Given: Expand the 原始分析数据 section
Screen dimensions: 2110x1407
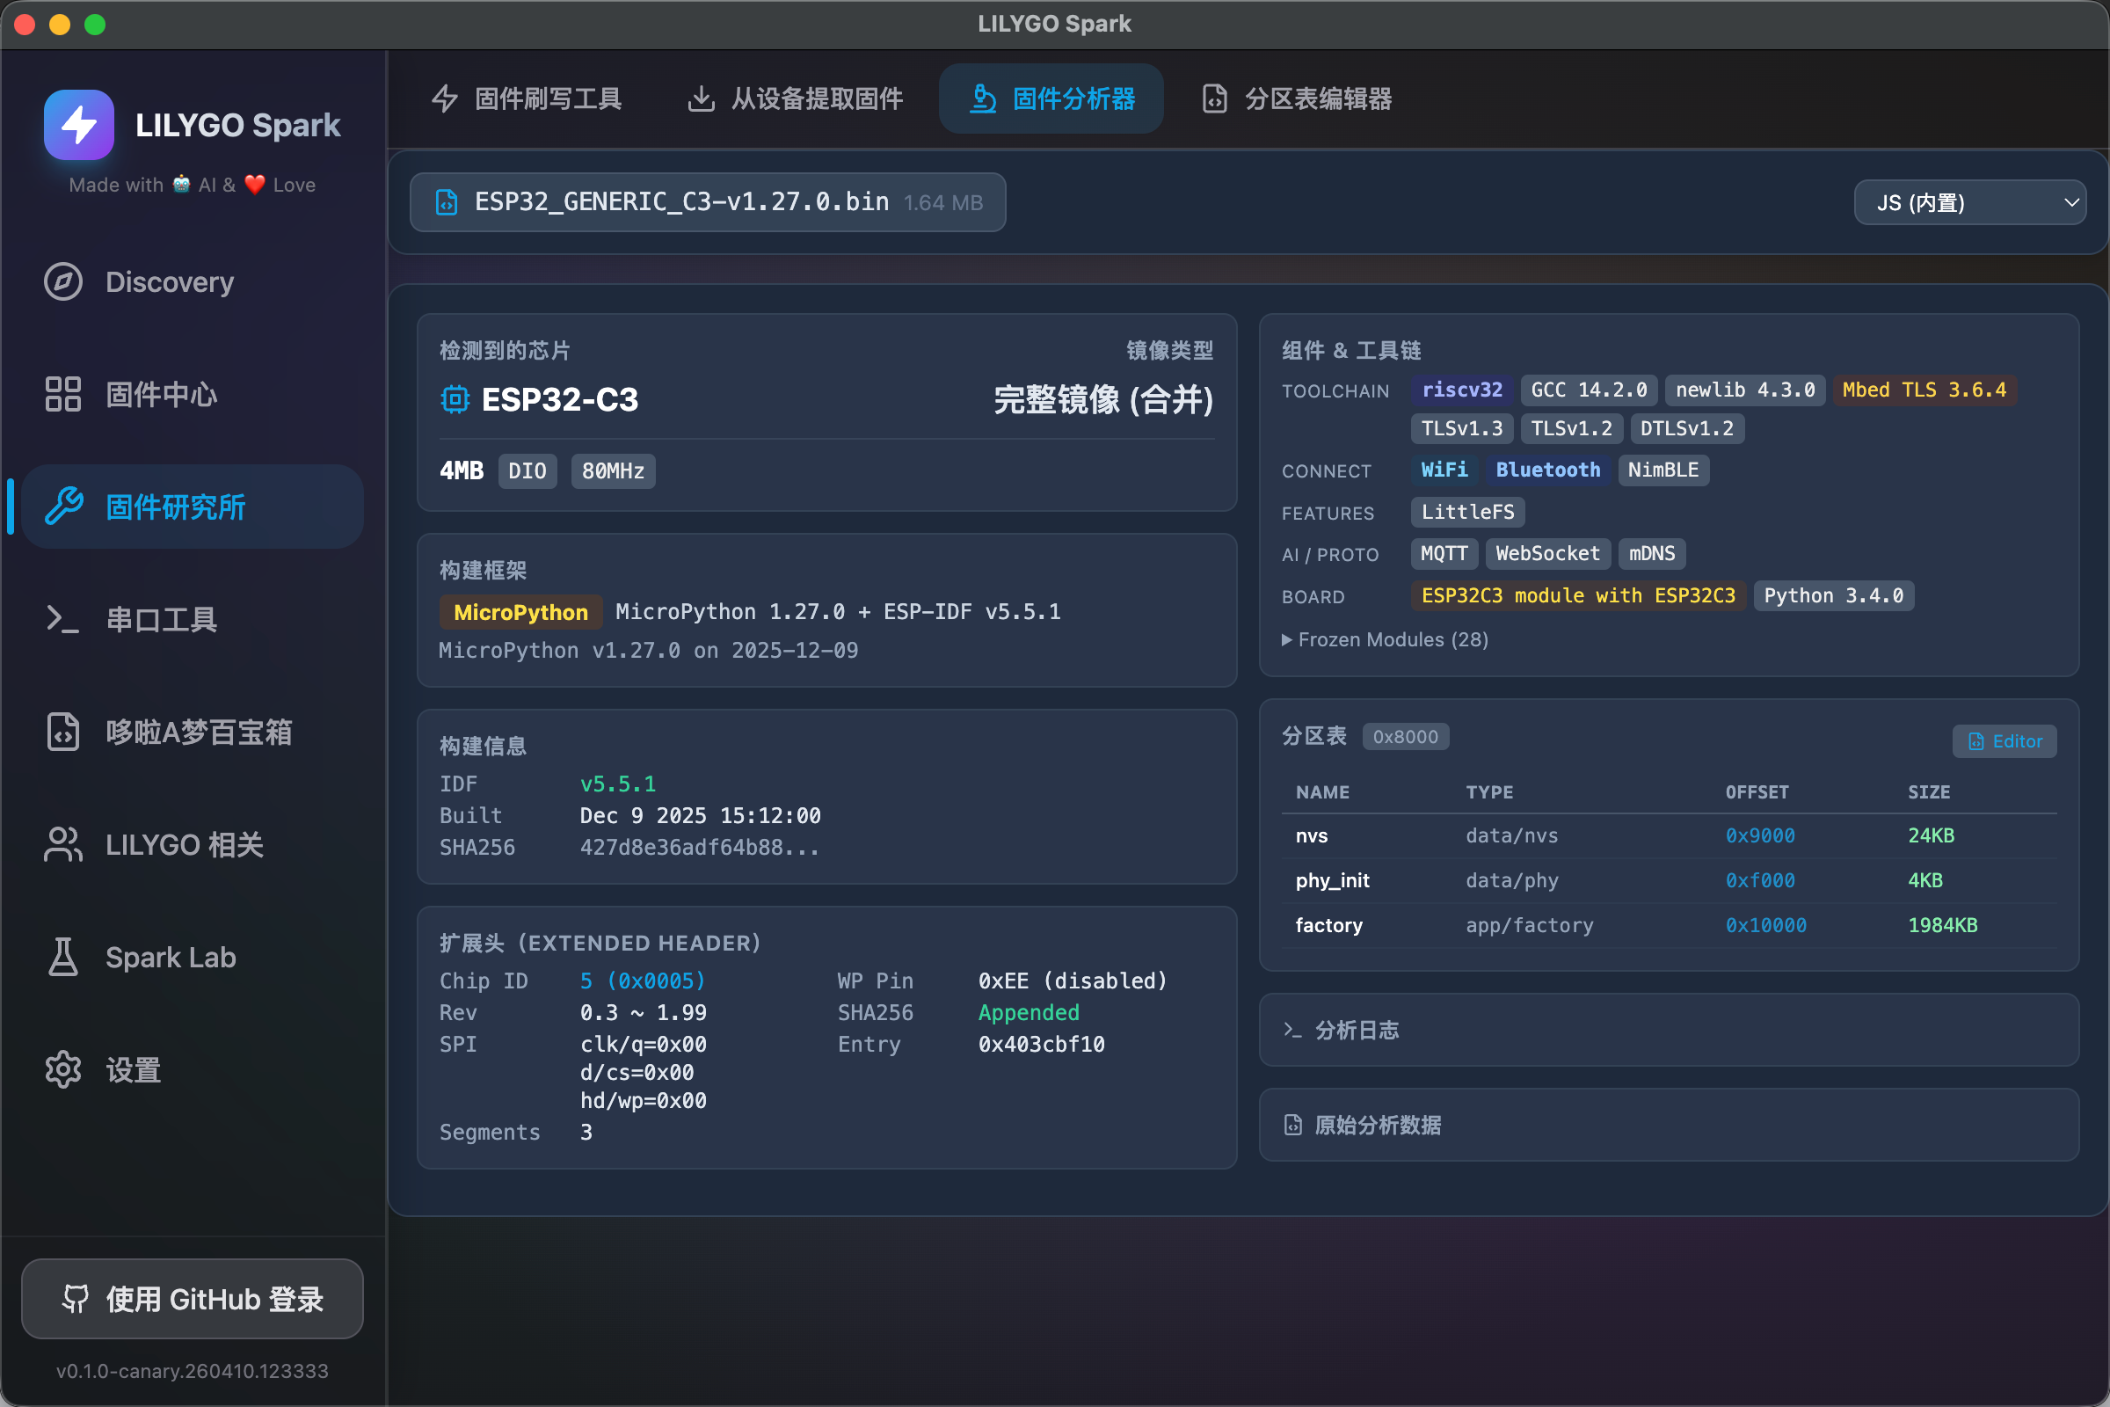Looking at the screenshot, I should (x=1669, y=1126).
